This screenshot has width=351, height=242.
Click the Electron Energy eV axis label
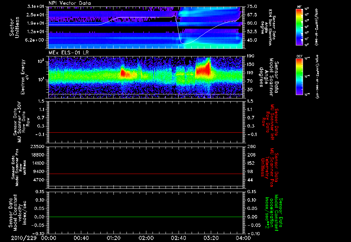point(25,77)
